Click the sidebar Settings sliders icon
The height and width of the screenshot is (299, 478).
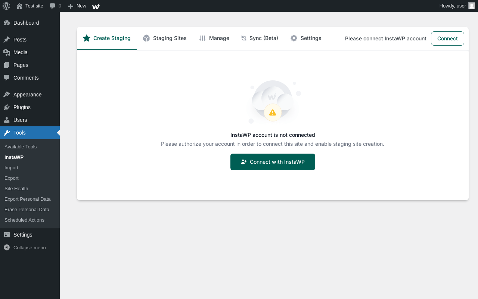click(7, 235)
